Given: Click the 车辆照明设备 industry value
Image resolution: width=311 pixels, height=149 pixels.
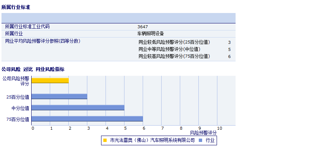Looking at the screenshot, I should click(150, 33).
